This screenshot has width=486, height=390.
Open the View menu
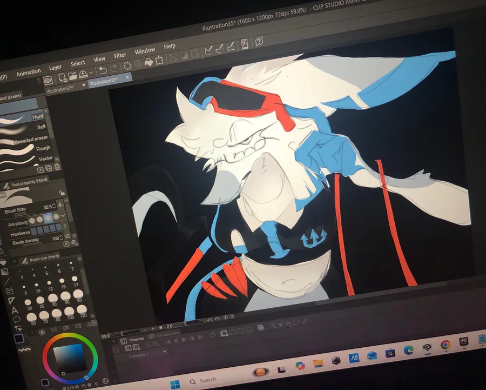[99, 60]
